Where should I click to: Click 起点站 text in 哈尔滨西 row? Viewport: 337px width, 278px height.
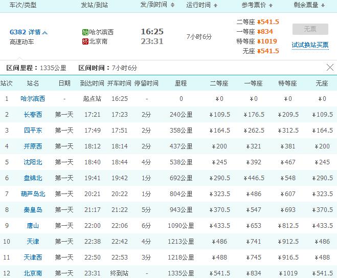pyautogui.click(x=92, y=98)
